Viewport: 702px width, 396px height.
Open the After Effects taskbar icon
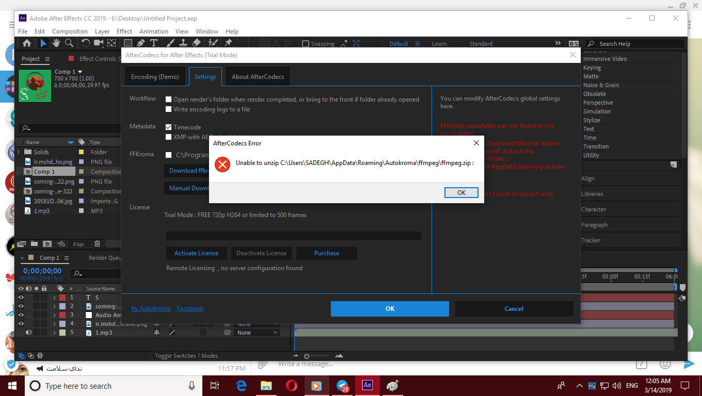click(x=367, y=386)
